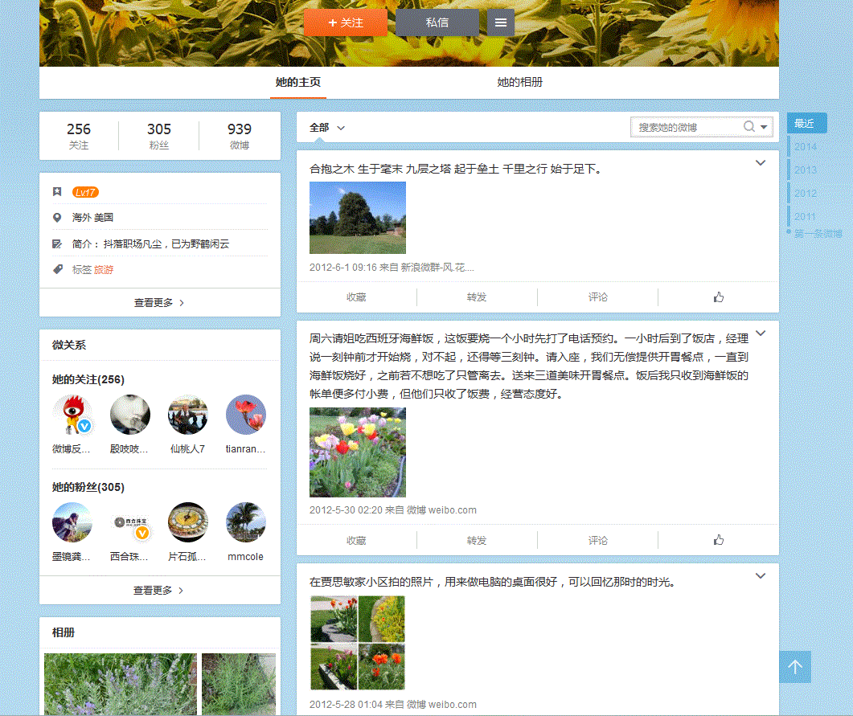The height and width of the screenshot is (716, 853).
Task: Like the Spanish seafood rice post
Action: click(718, 540)
